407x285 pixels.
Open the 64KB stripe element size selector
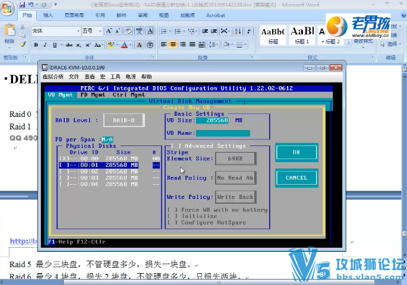pos(235,159)
